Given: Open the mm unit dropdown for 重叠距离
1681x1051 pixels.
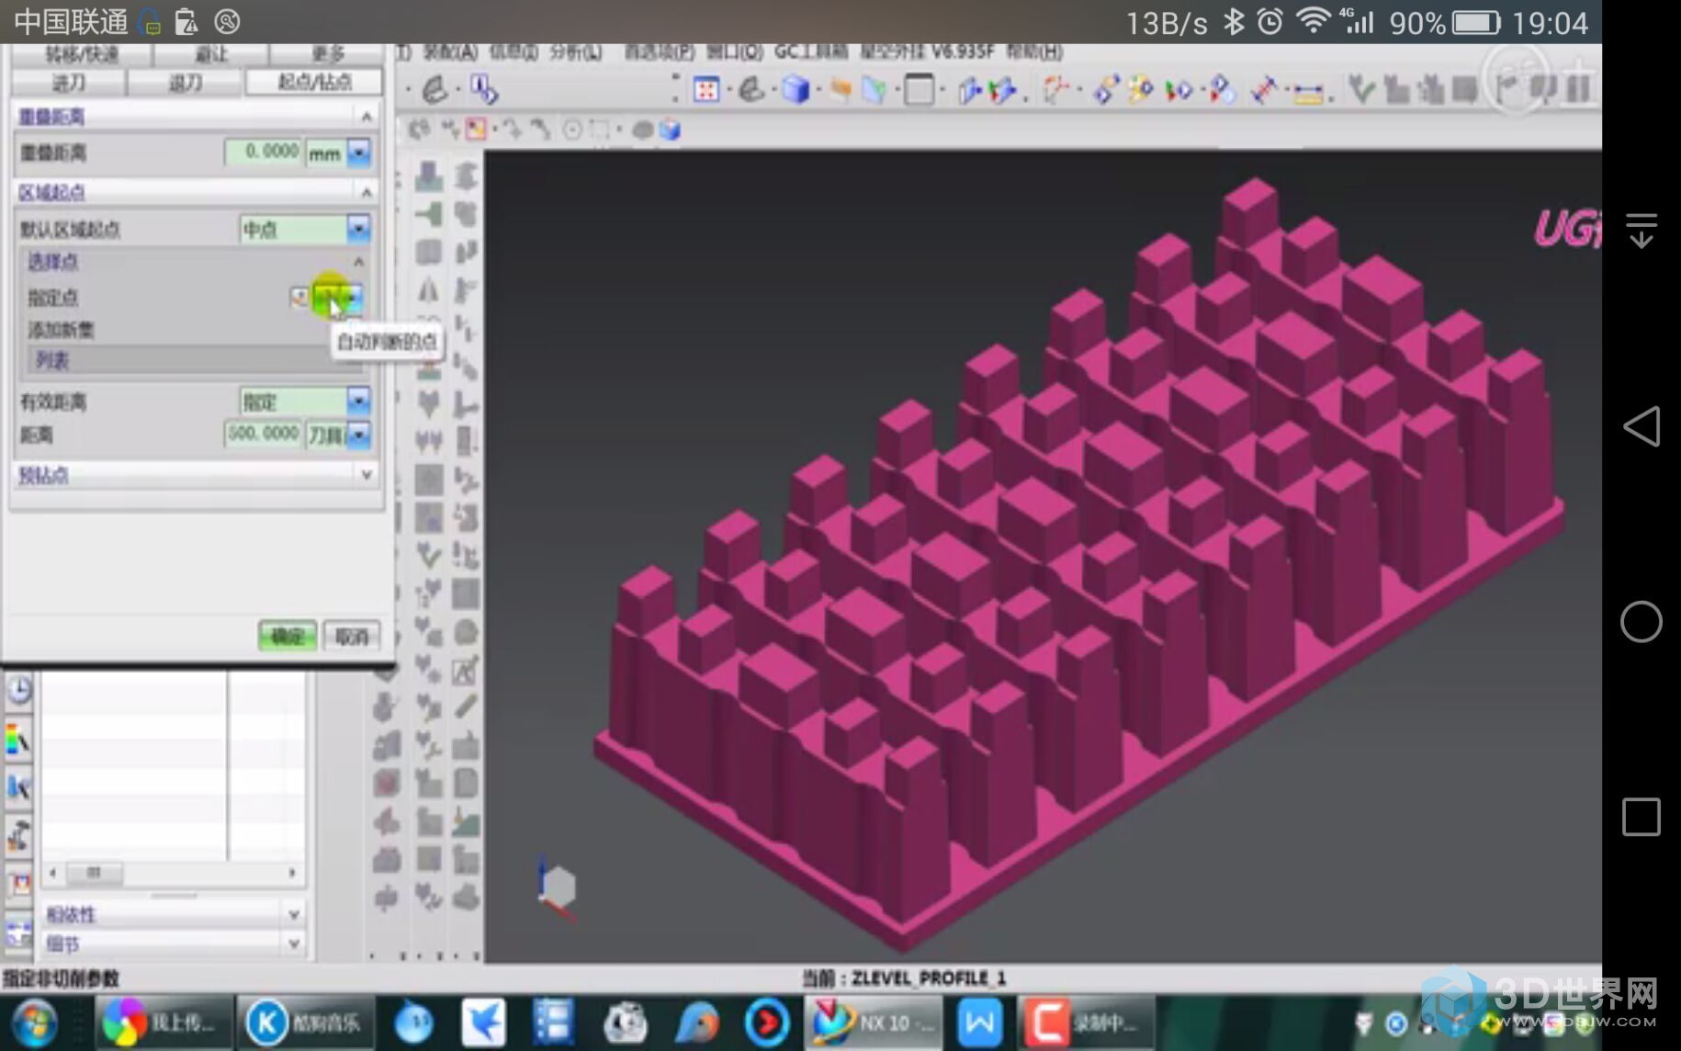Looking at the screenshot, I should tap(358, 153).
